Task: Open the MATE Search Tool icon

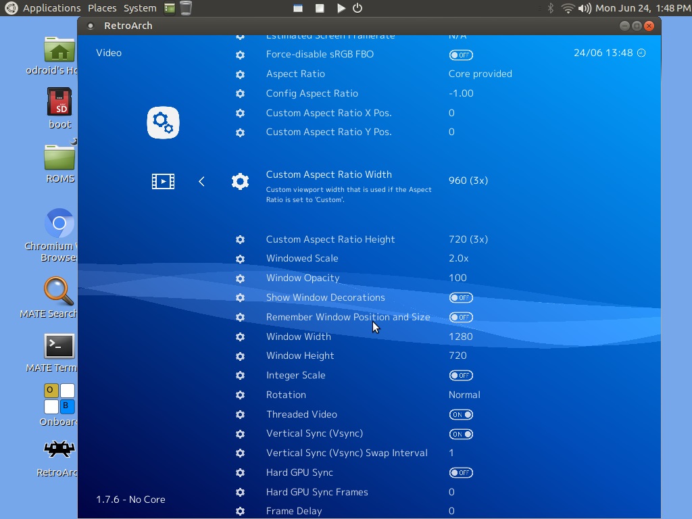Action: pyautogui.click(x=59, y=291)
